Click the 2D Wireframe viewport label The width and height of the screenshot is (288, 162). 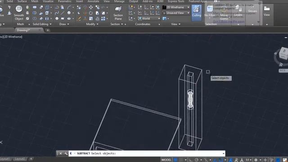coord(13,37)
